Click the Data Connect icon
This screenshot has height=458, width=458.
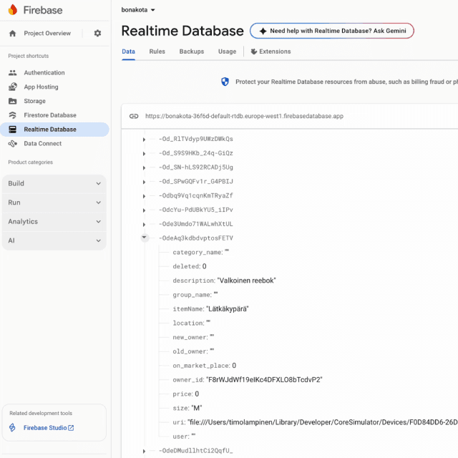click(x=13, y=143)
